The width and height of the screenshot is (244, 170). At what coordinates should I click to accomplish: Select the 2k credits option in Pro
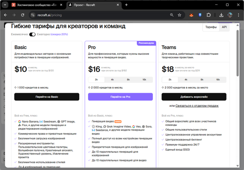pyautogui.click(x=96, y=80)
